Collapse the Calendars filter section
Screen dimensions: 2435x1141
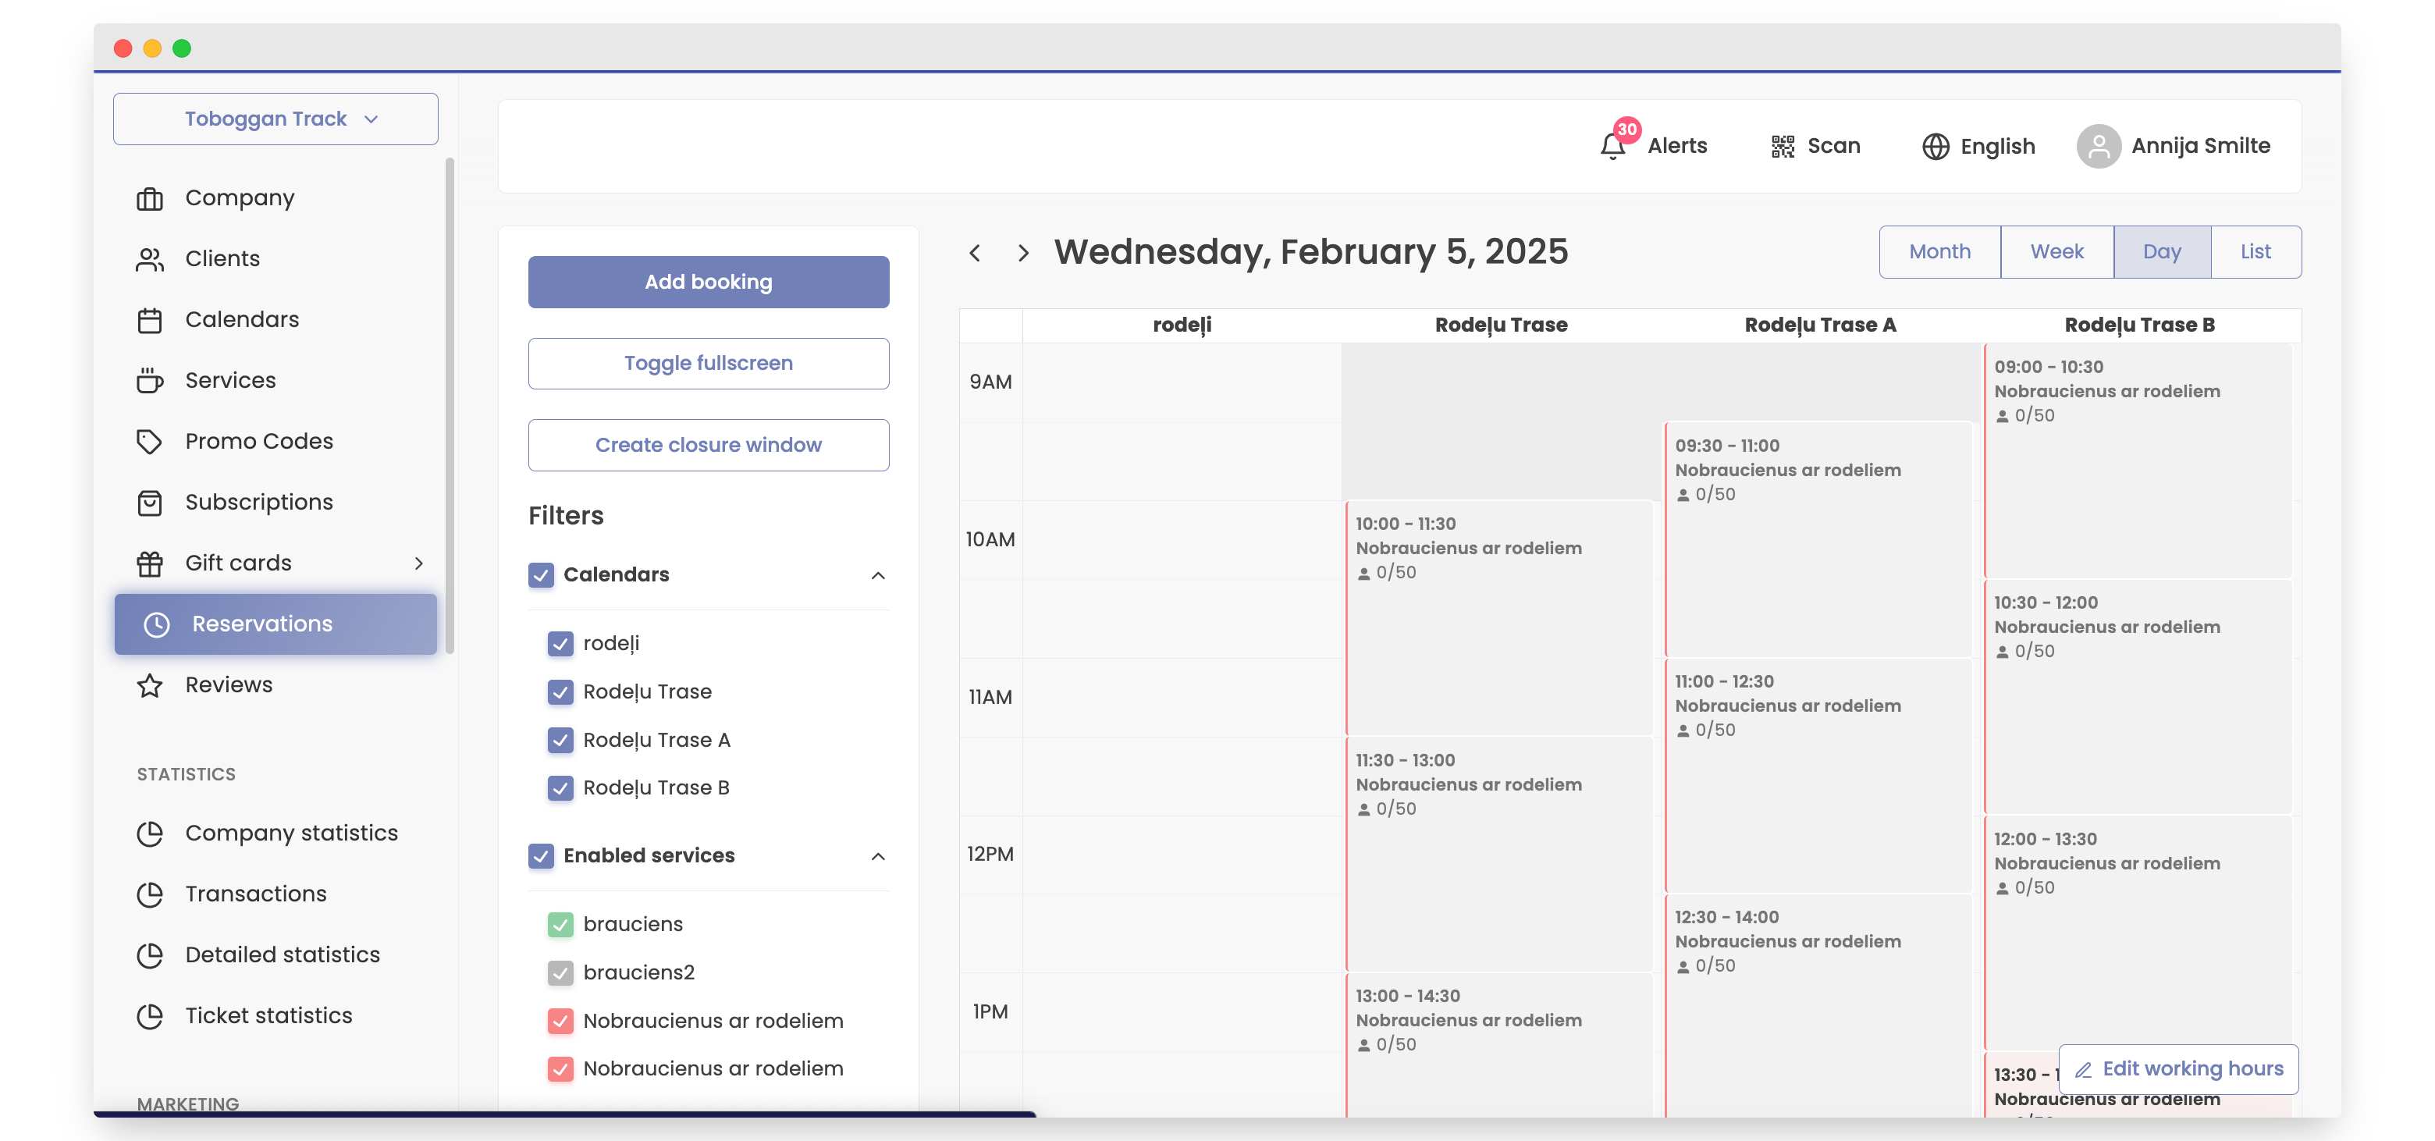pos(877,574)
